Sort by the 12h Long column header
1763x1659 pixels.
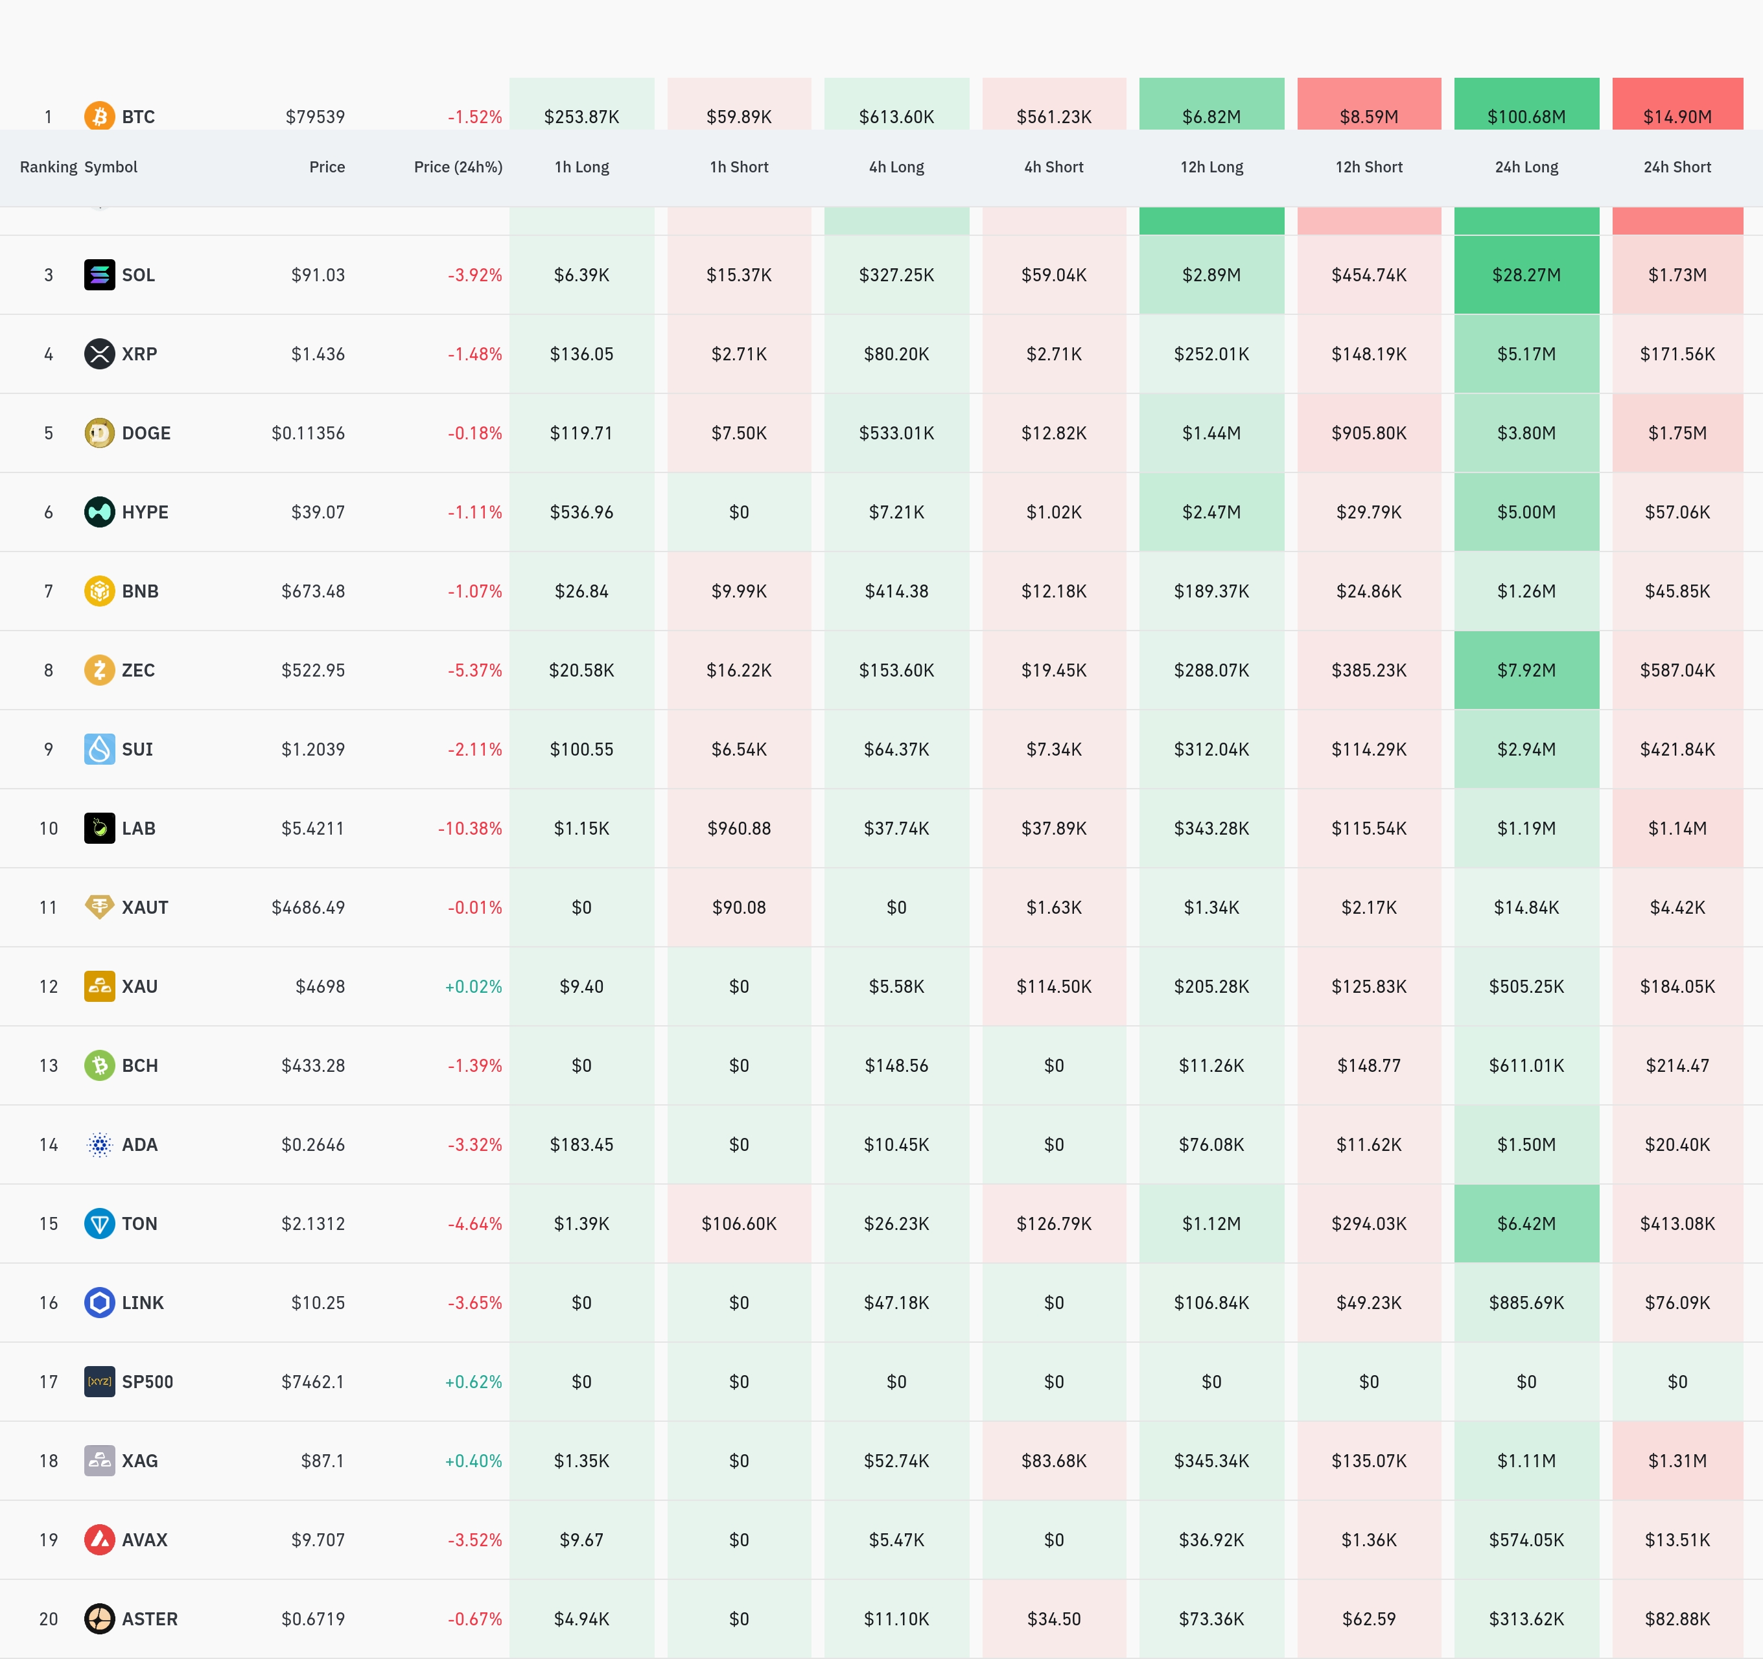click(x=1212, y=167)
